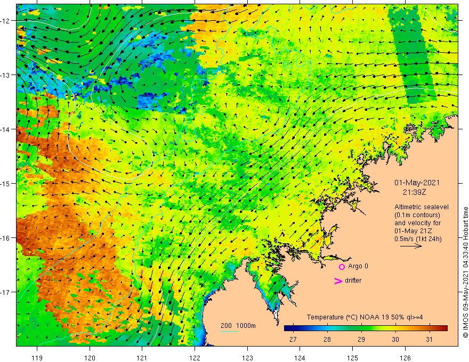Screen dimensions: 469x362
Task: Click the 27 value on the color bar
Action: [x=293, y=340]
